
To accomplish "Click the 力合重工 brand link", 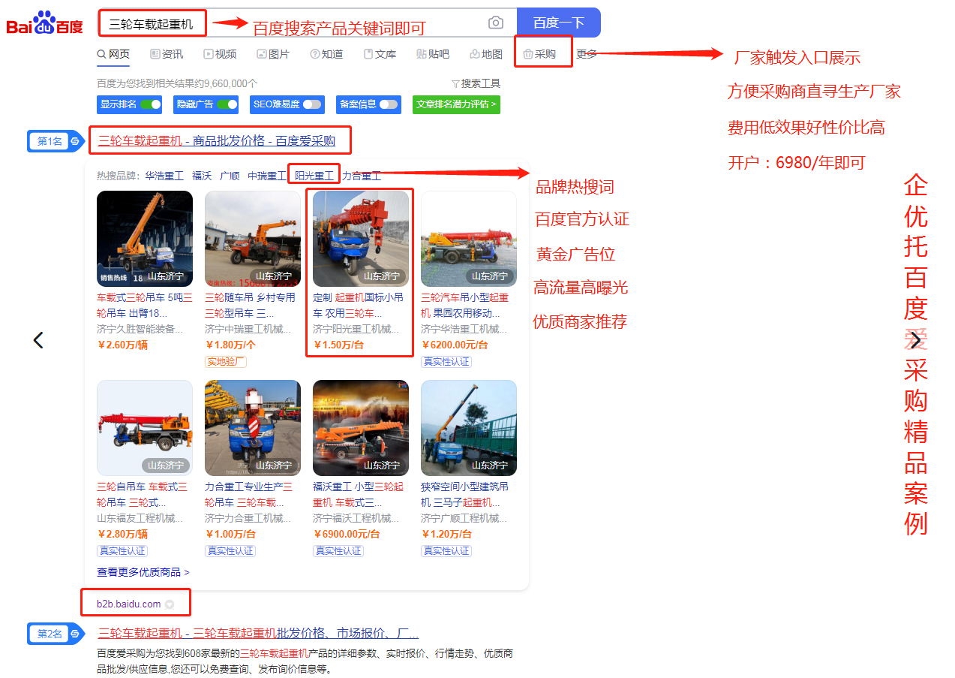I will point(362,176).
